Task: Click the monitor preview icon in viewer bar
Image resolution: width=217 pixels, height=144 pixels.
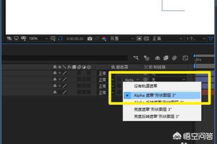Action: click(x=16, y=38)
